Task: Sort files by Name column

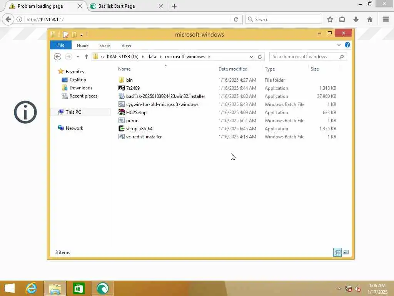Action: pos(124,69)
